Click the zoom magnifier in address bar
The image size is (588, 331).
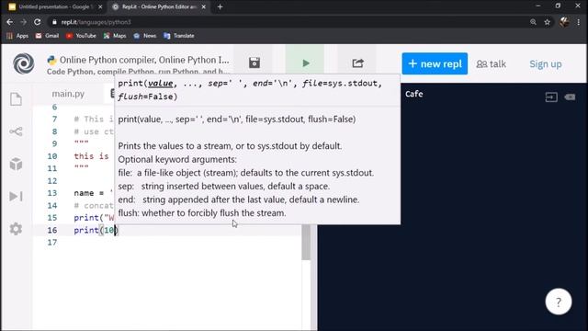click(533, 22)
